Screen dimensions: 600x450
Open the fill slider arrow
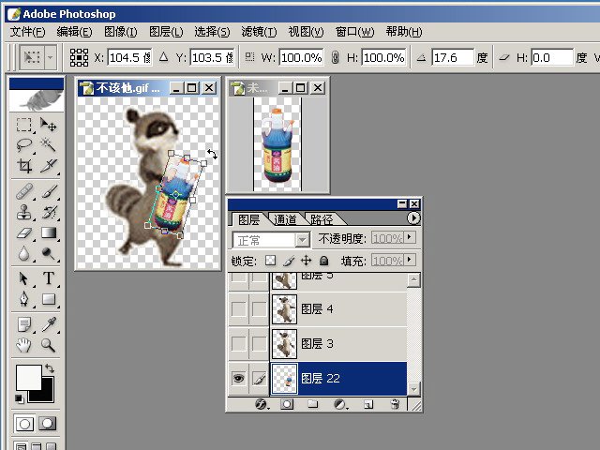coord(410,260)
